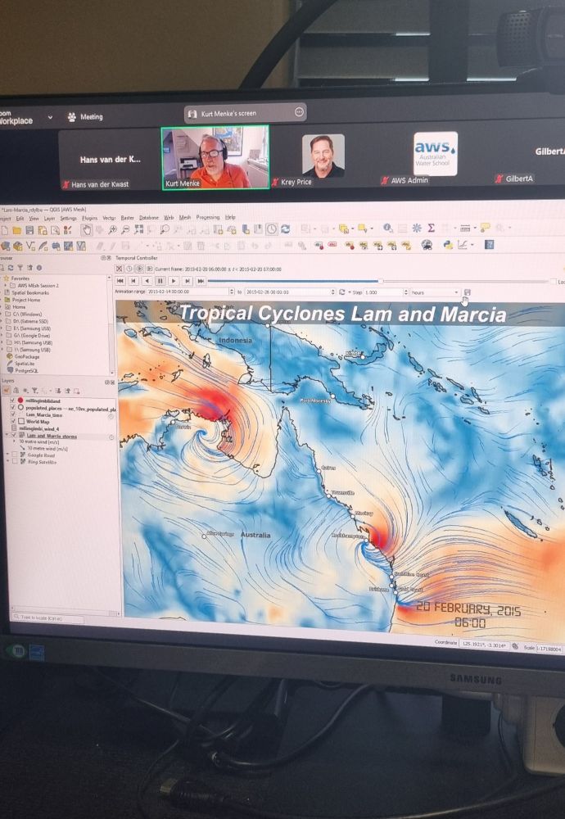The height and width of the screenshot is (819, 565).
Task: Click the Help icon in second toolbar
Action: click(489, 244)
